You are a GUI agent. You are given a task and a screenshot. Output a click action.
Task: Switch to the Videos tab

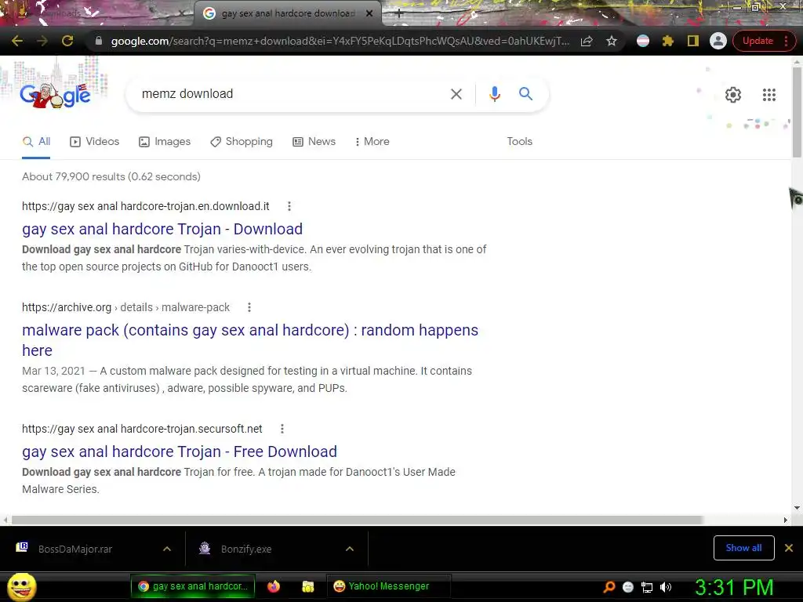coord(94,142)
